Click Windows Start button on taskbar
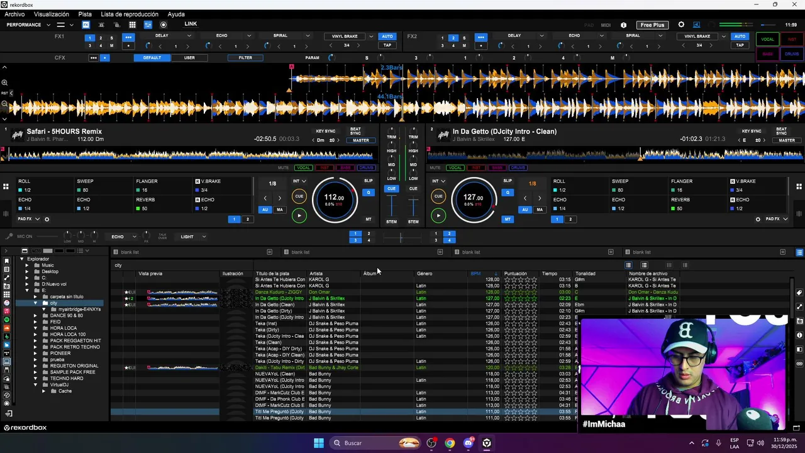Image resolution: width=805 pixels, height=453 pixels. (319, 443)
